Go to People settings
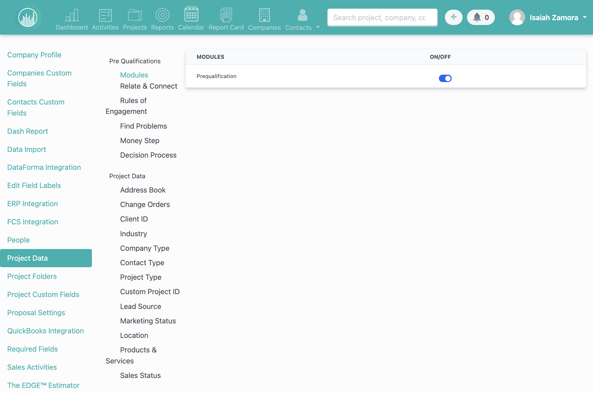 tap(18, 240)
